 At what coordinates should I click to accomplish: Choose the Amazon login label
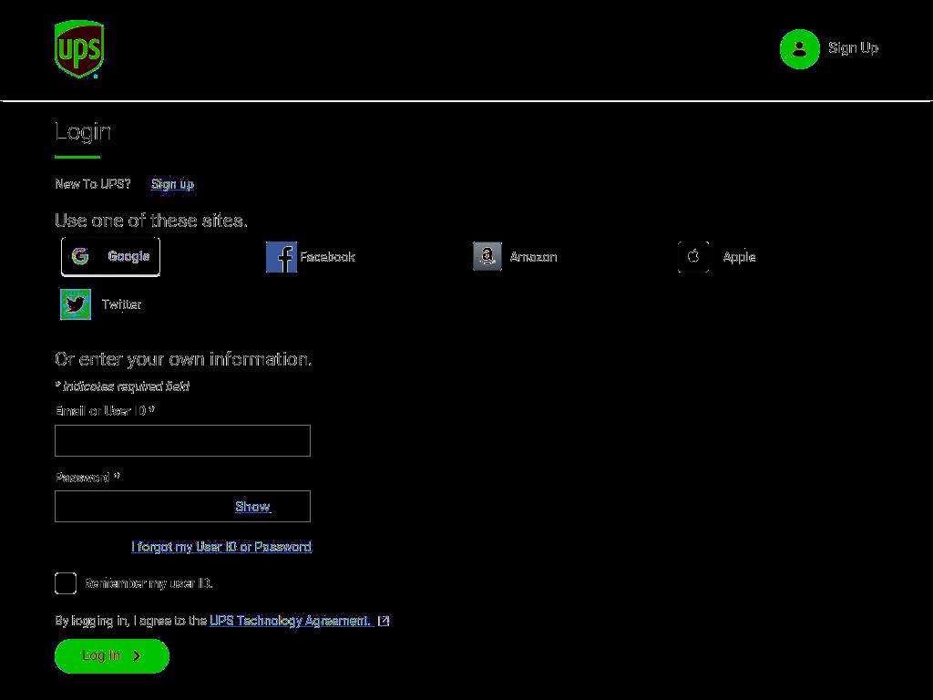533,256
